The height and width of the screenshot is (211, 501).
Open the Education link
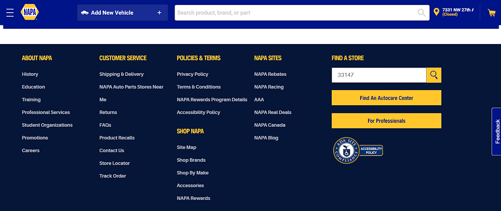coord(34,87)
